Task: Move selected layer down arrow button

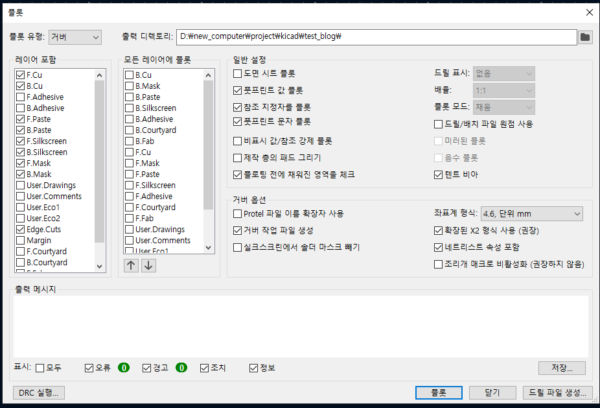Action: point(148,265)
